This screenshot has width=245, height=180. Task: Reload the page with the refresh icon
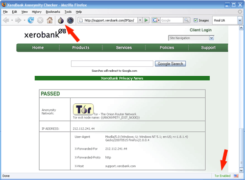pos(31,20)
